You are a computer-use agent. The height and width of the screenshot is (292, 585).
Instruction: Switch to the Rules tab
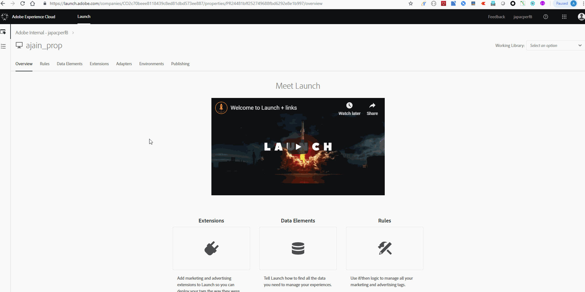(45, 64)
